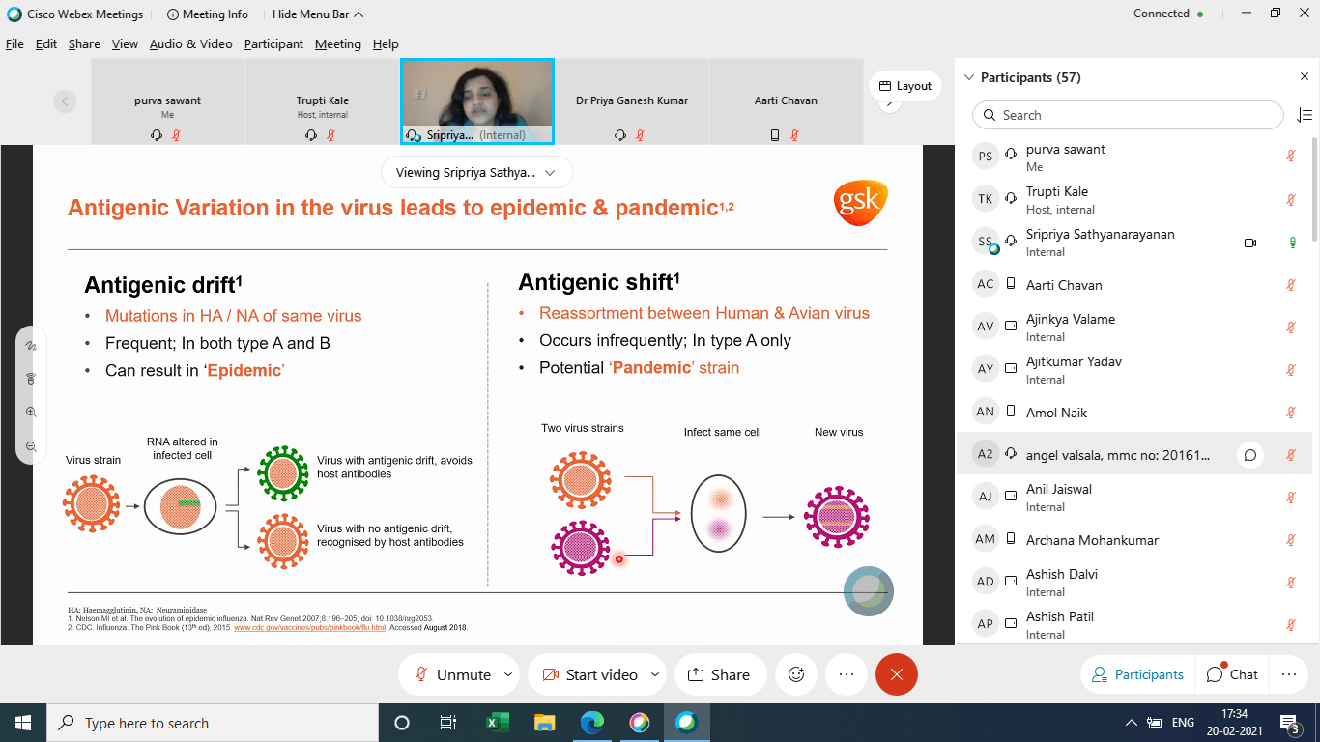Screen dimensions: 1320x742
Task: Click the zoom in magnifier icon
Action: tap(31, 412)
